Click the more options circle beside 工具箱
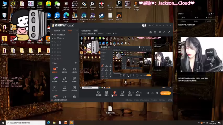Viewport: 223px width, 125px height. point(76,63)
